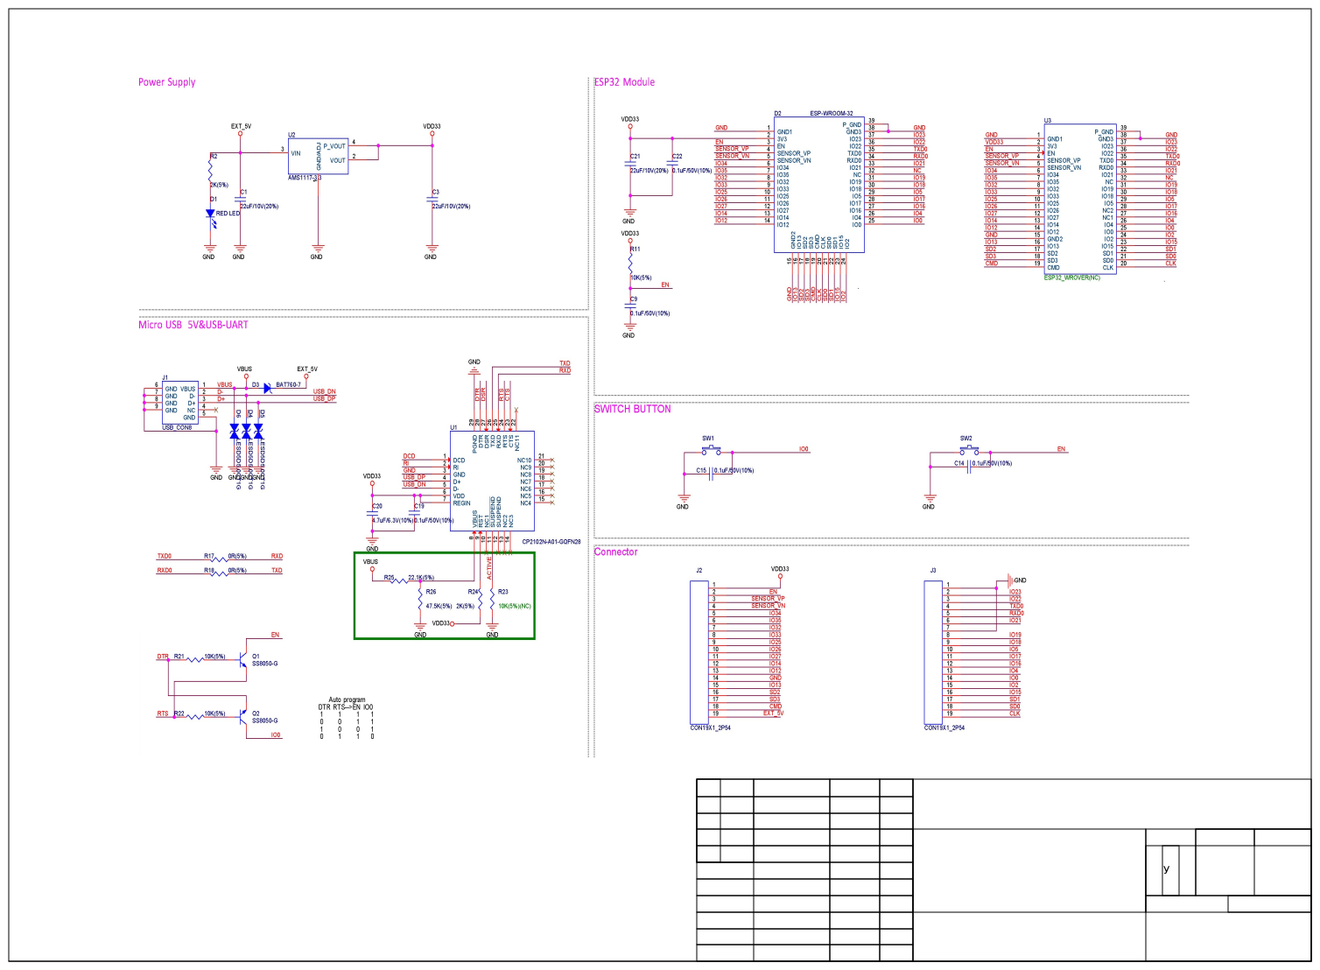The width and height of the screenshot is (1320, 970).
Task: Click the R21 base resistor designator
Action: point(179,656)
